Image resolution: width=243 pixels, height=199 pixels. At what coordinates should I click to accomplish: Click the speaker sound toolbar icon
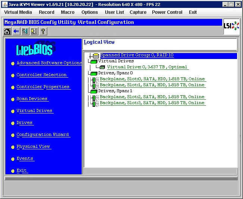pos(34,31)
